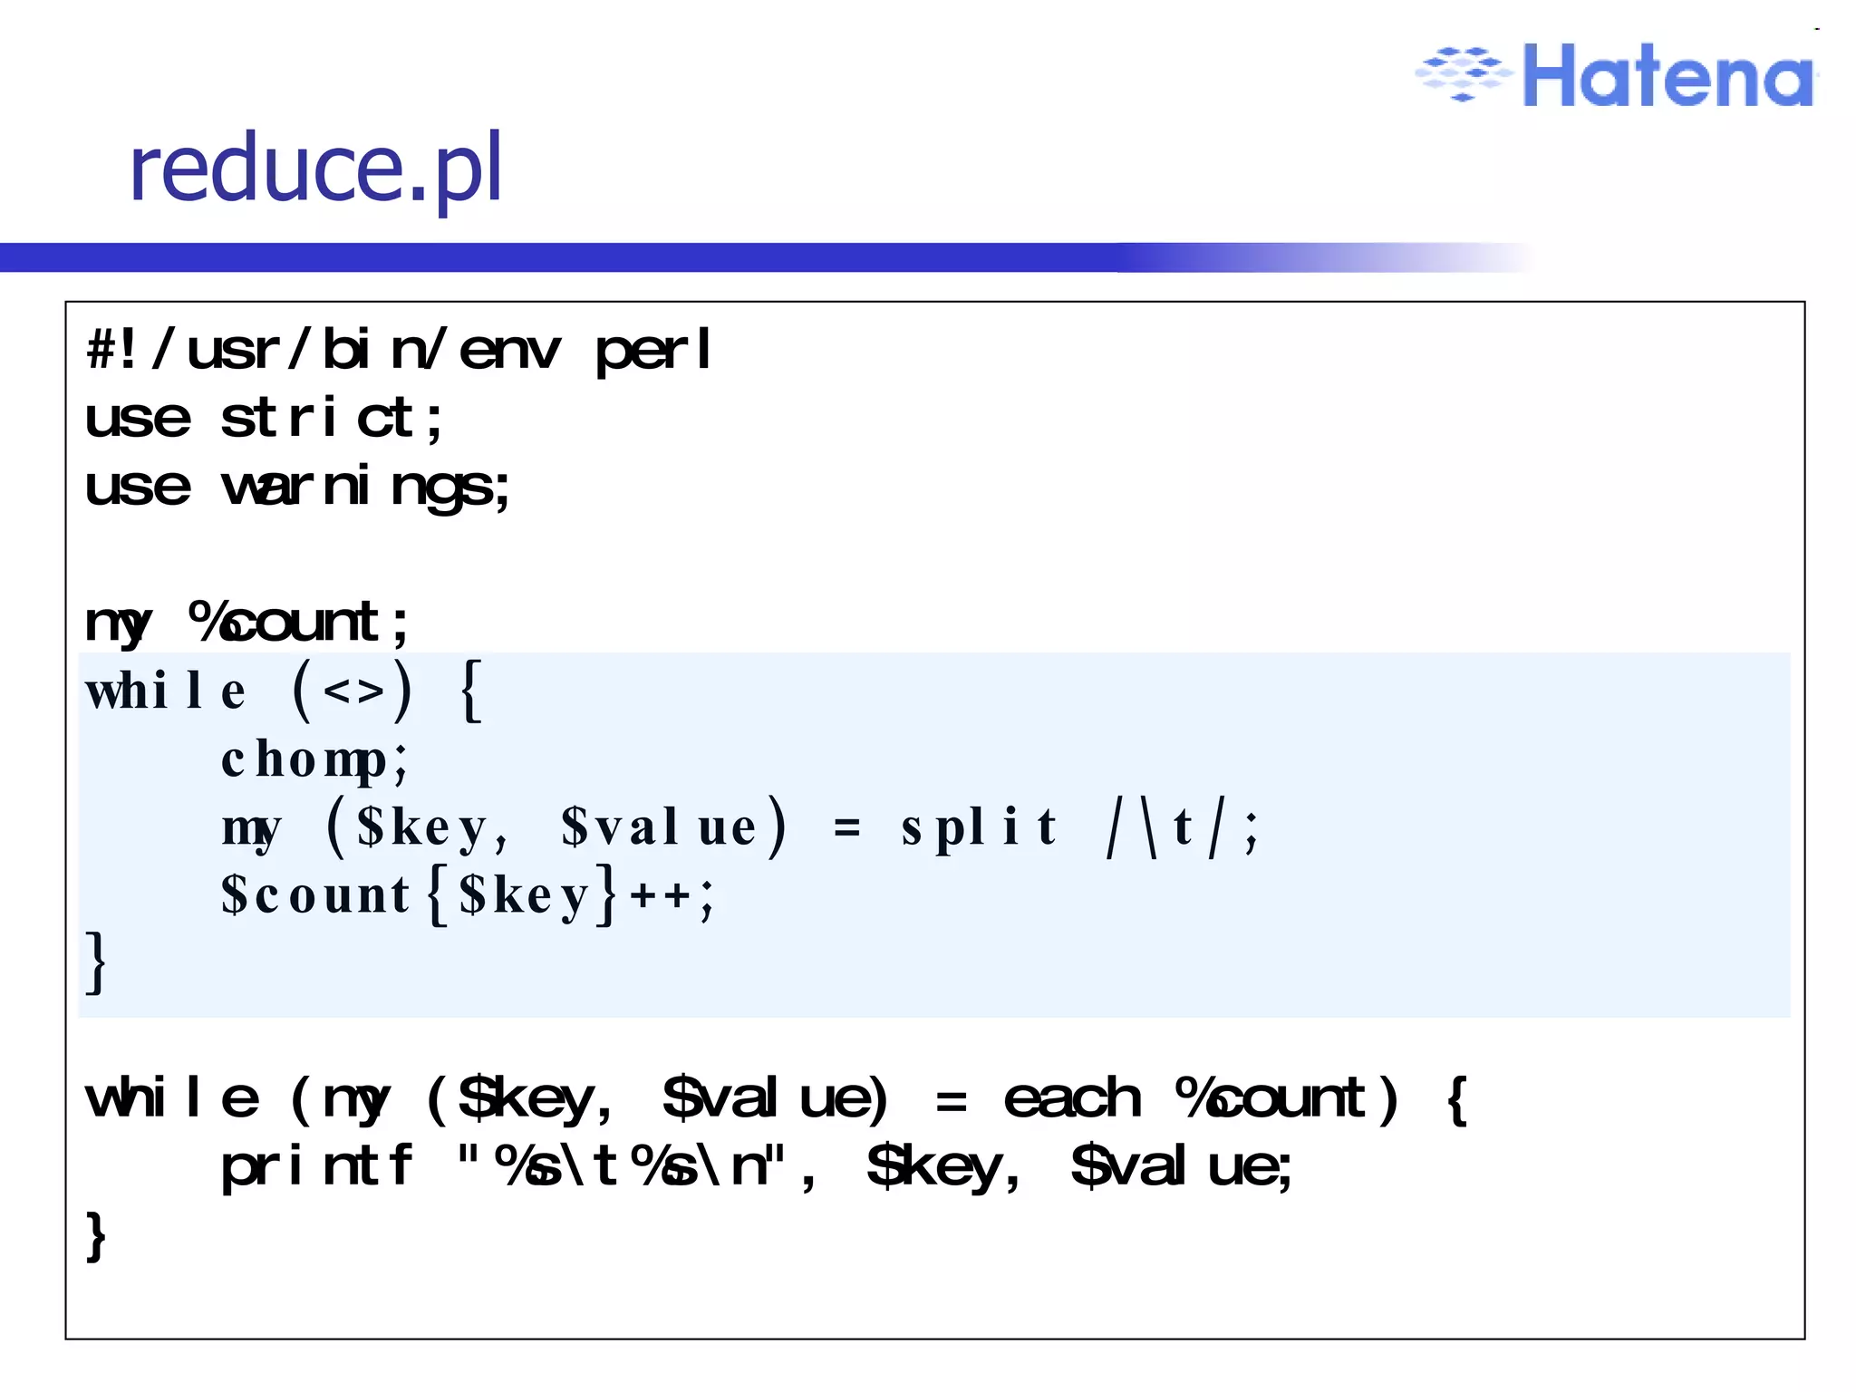Click the 'my %count;' declaration line
The image size is (1856, 1392).
click(246, 623)
